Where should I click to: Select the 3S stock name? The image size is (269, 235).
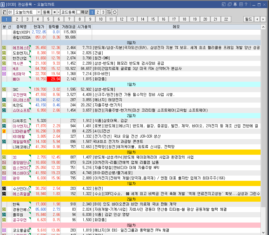[x=15, y=157]
